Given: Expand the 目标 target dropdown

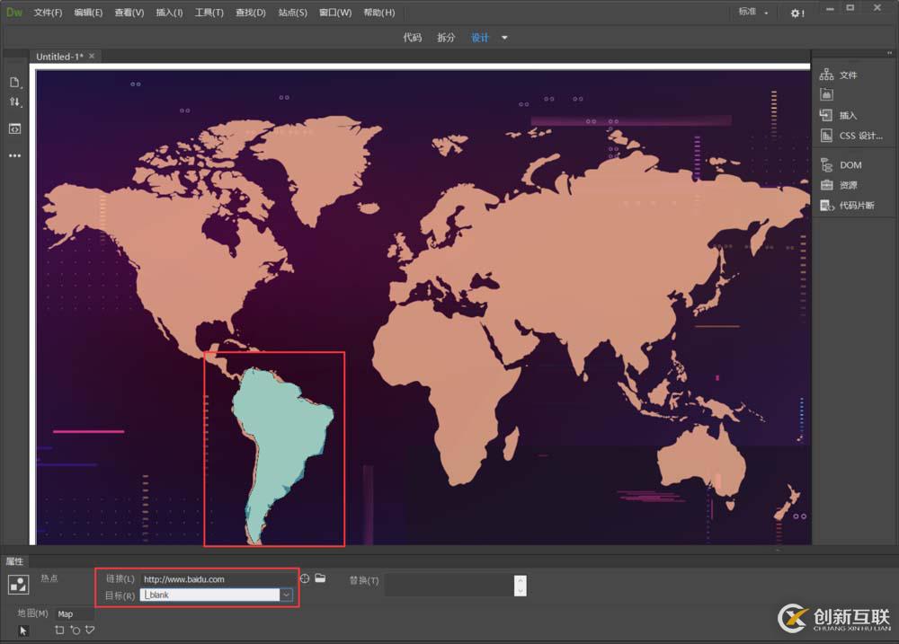Looking at the screenshot, I should (x=286, y=595).
